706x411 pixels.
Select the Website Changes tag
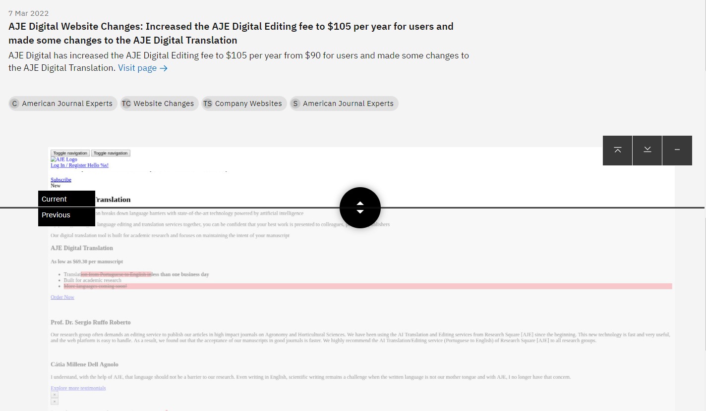click(159, 103)
